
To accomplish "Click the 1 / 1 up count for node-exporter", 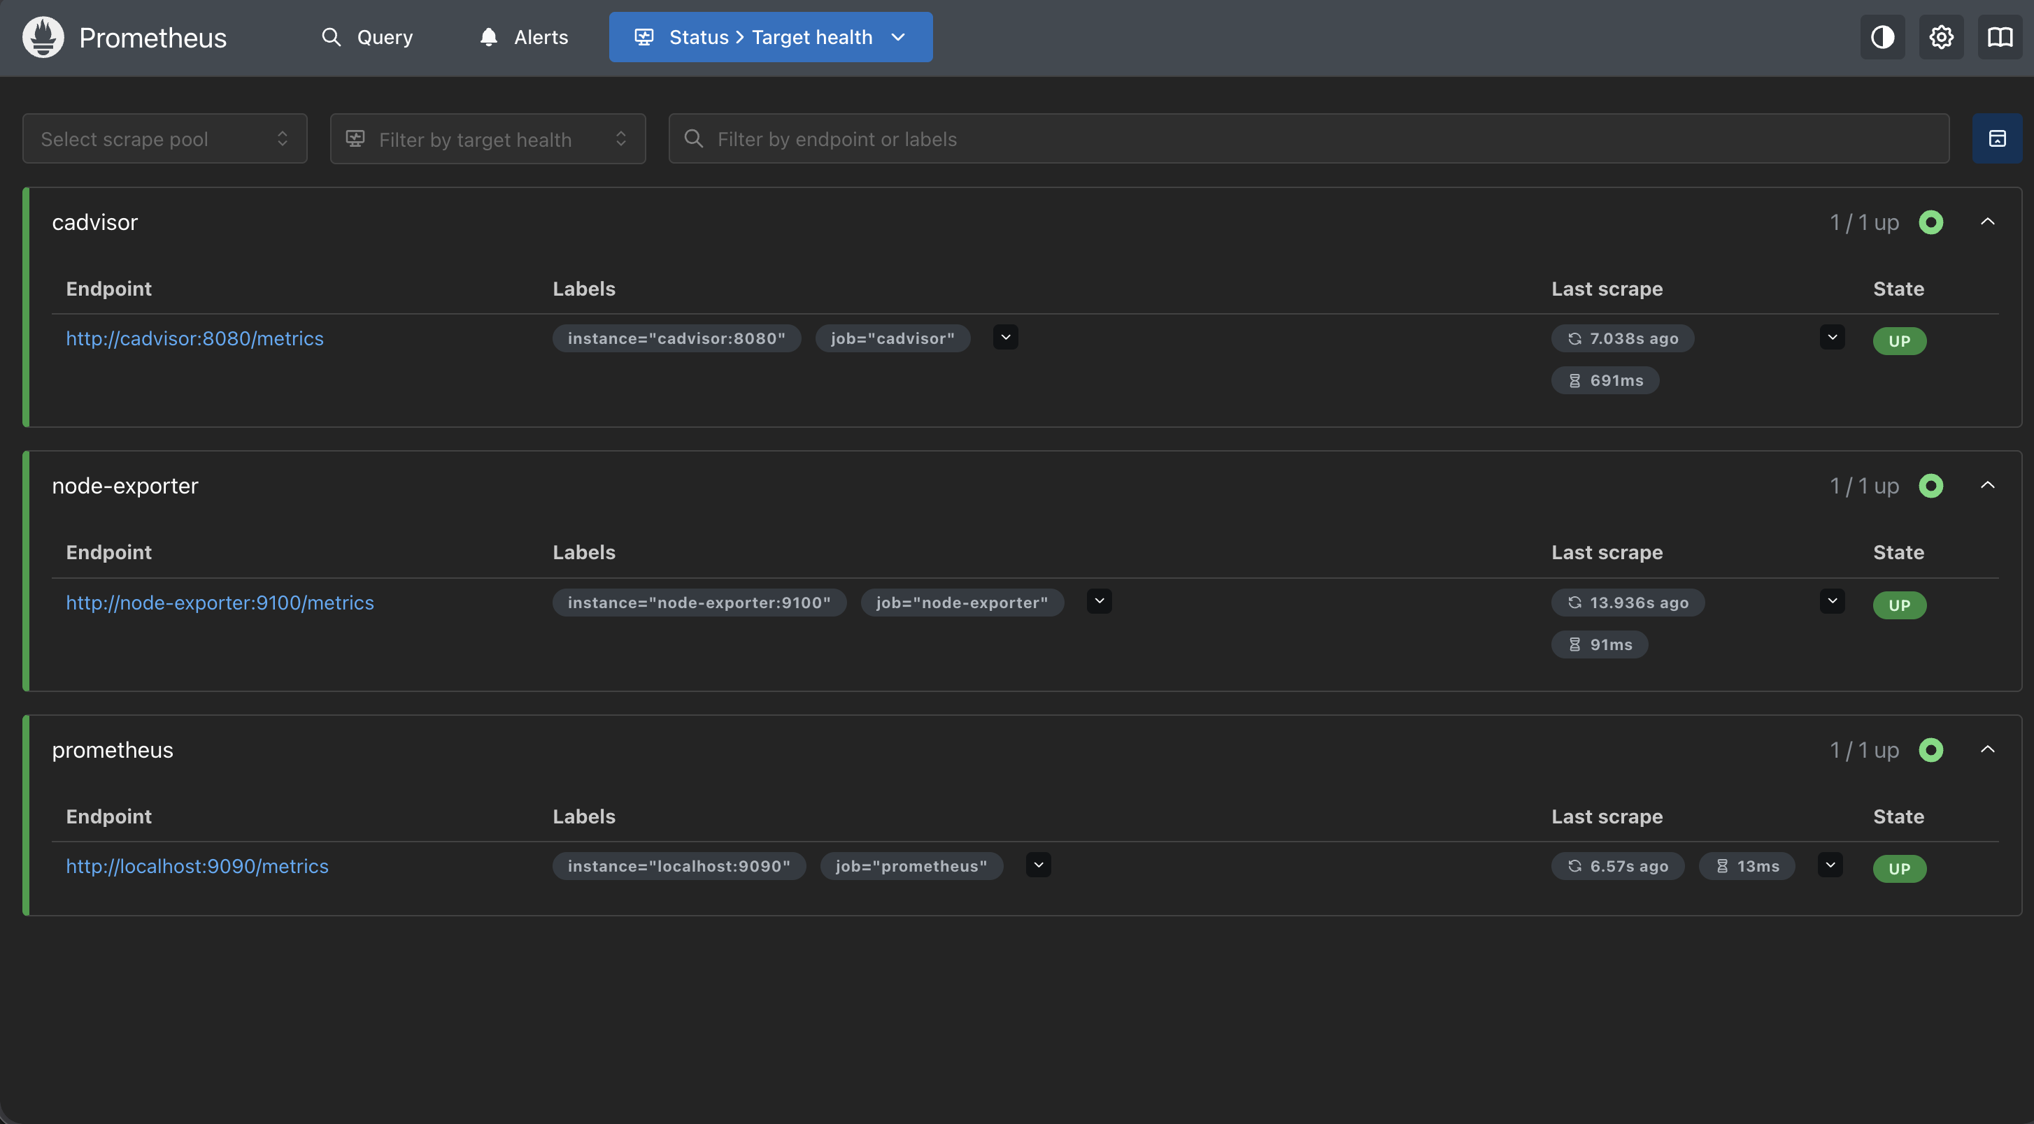I will point(1864,487).
